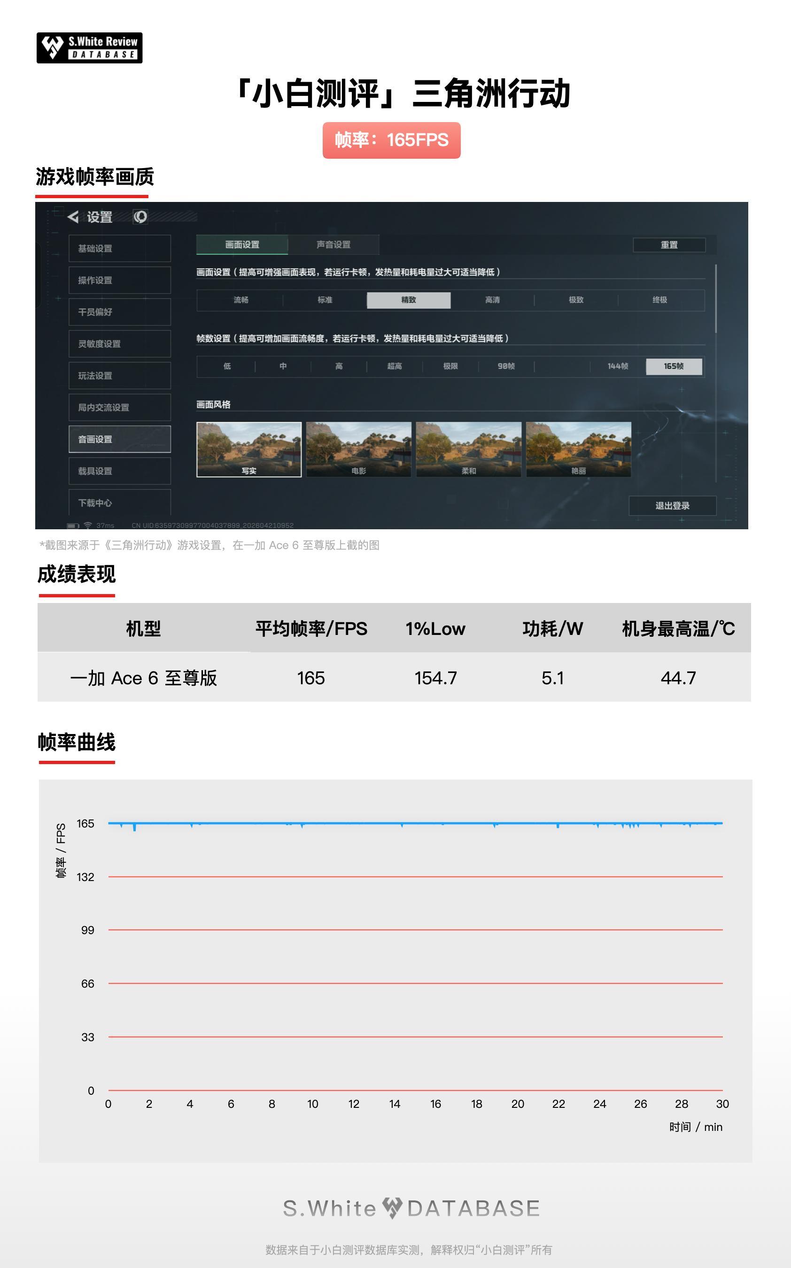Set frame rate to 中
Image resolution: width=791 pixels, height=1268 pixels.
click(283, 366)
